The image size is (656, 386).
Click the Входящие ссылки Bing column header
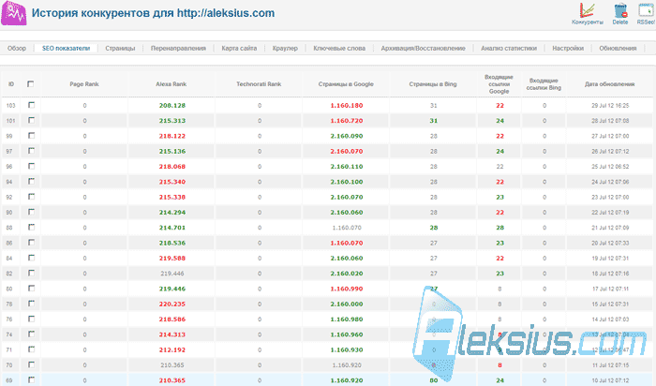click(543, 84)
